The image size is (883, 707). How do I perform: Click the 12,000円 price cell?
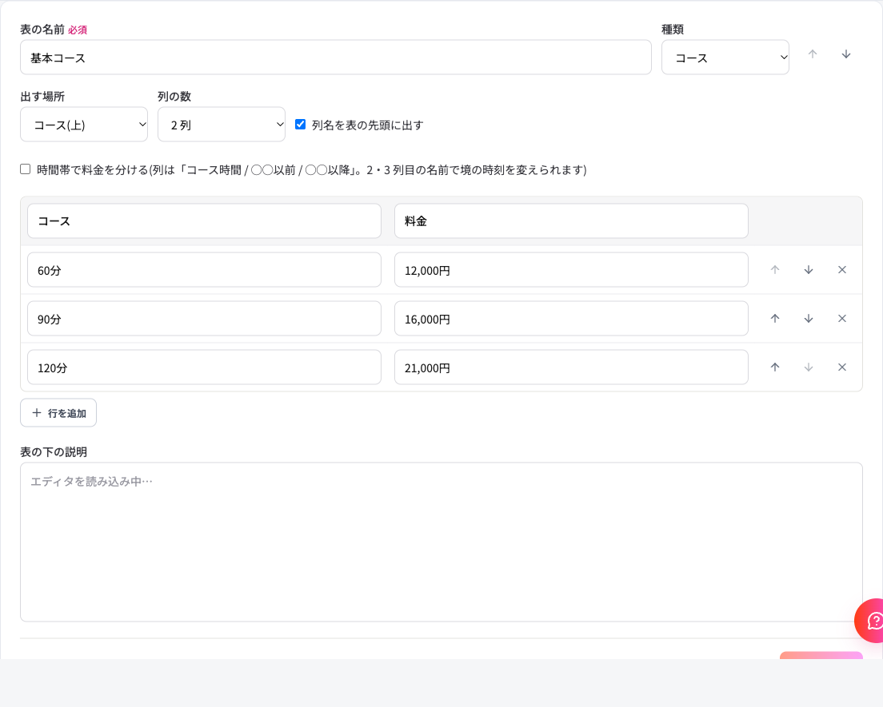tap(571, 270)
